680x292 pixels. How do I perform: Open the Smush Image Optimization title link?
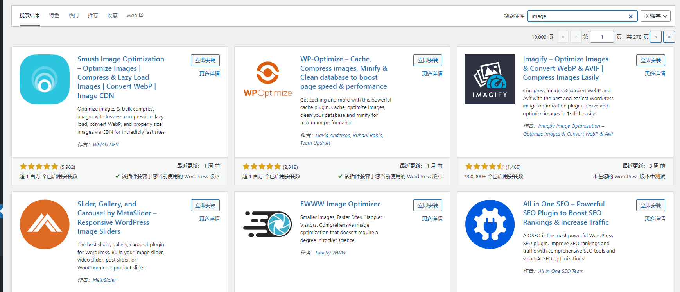click(x=121, y=77)
